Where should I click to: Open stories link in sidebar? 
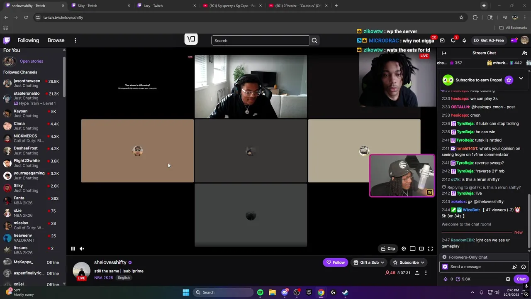pyautogui.click(x=32, y=61)
